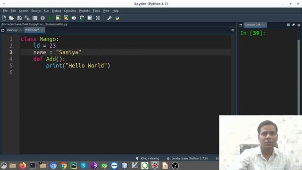Select the maths.py* editor tab
The width and height of the screenshot is (302, 170).
[x=32, y=30]
